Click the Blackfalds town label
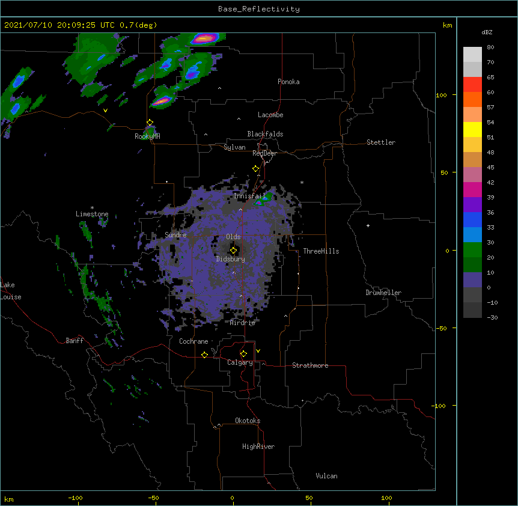 pyautogui.click(x=265, y=134)
